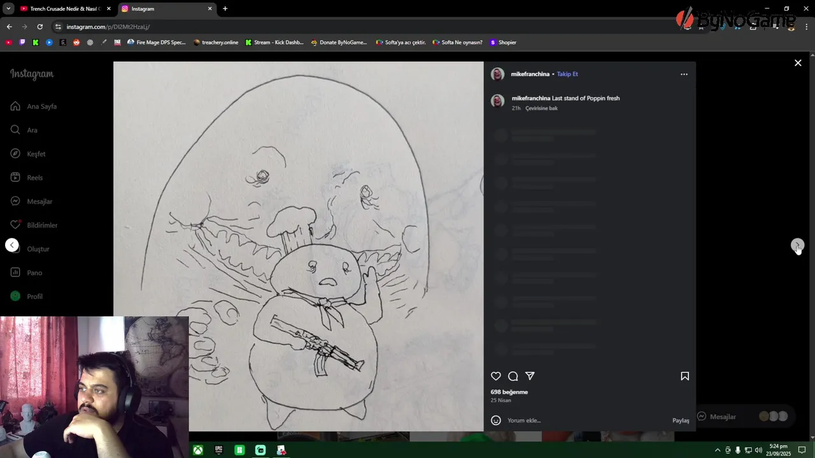
Task: Open the Shopier bookmark
Action: [x=503, y=43]
